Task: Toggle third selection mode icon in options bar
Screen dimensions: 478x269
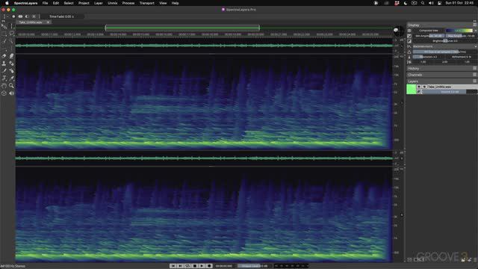Action: [x=27, y=16]
